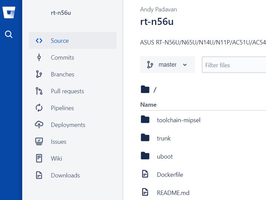
Task: Click the Filter files input field
Action: pos(234,65)
